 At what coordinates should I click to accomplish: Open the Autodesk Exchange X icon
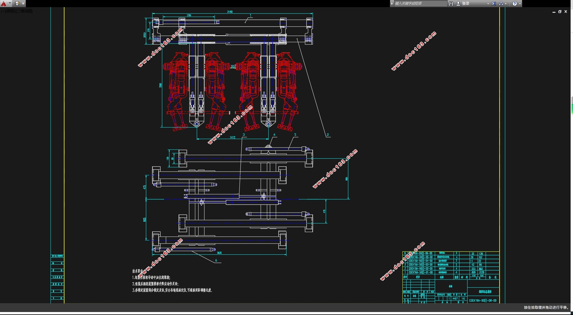click(494, 4)
